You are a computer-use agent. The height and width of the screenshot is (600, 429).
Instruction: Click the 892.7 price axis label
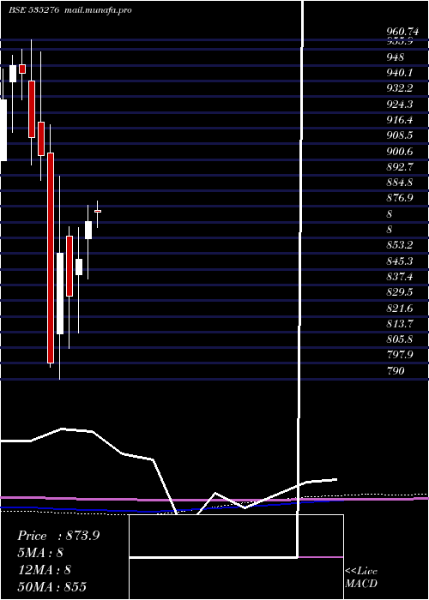pyautogui.click(x=400, y=167)
